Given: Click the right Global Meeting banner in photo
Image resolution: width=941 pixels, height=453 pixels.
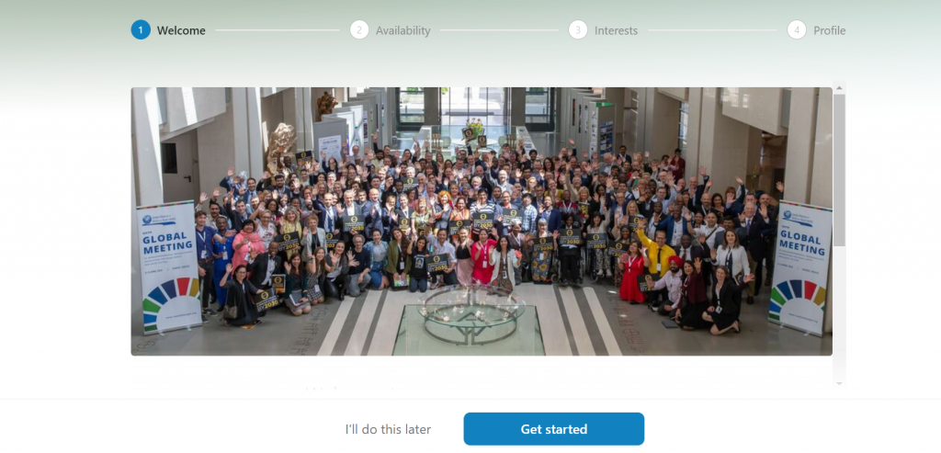Looking at the screenshot, I should point(800,267).
